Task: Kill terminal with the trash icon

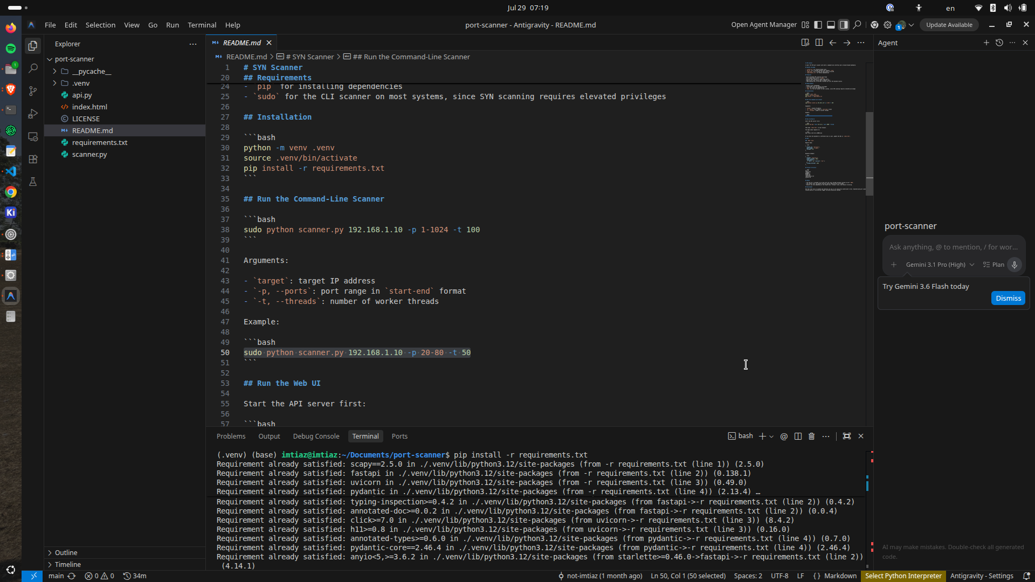Action: 811,436
